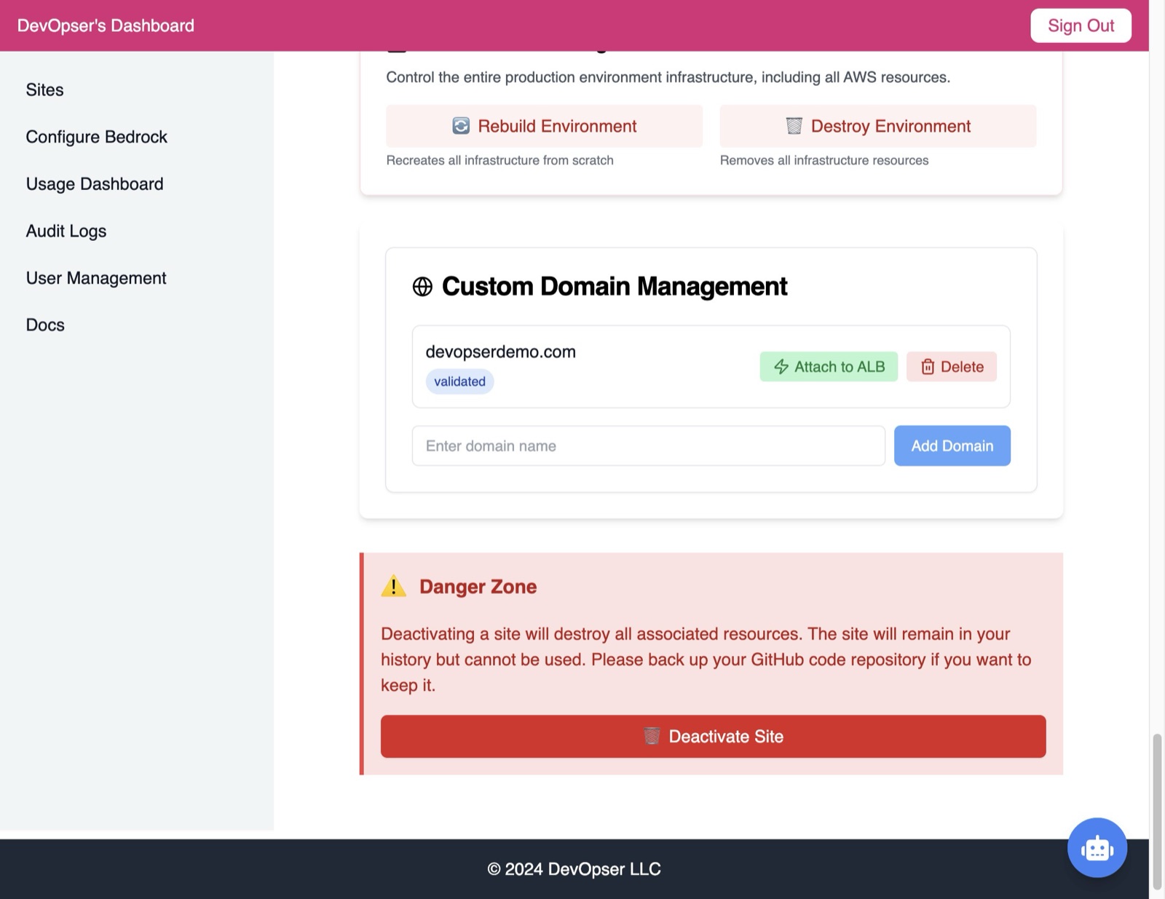Click the lightning bolt icon on Attach to ALB
Screen dimensions: 1165x899
tap(781, 367)
